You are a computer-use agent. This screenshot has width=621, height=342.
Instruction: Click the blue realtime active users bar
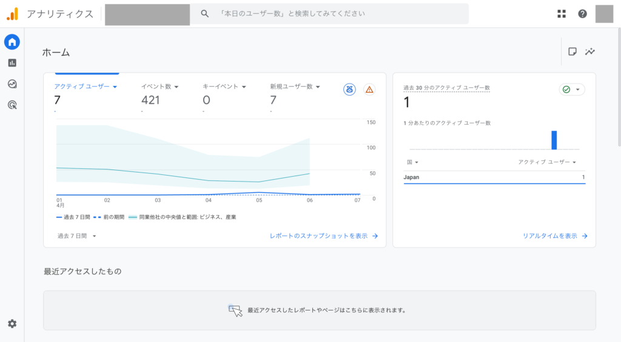click(x=554, y=140)
